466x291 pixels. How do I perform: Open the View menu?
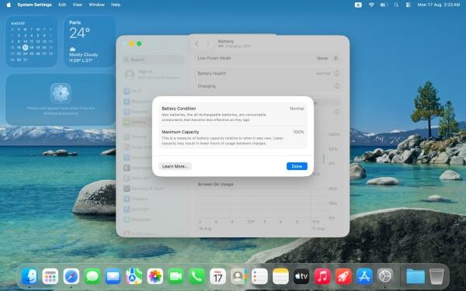[77, 5]
